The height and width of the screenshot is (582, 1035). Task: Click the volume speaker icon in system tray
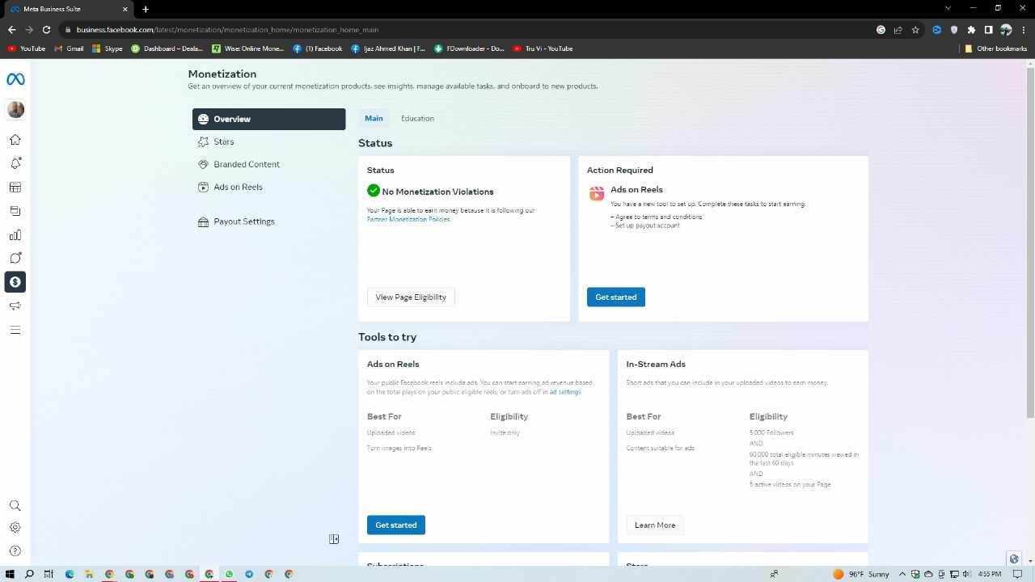click(x=967, y=574)
